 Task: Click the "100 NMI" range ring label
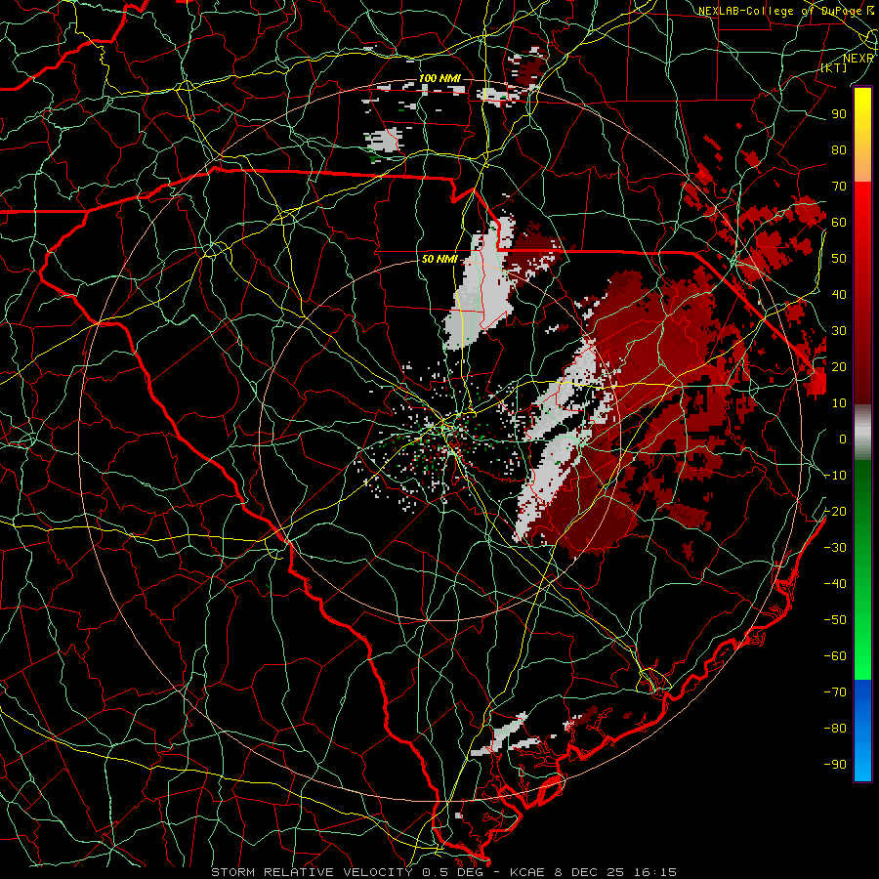(x=439, y=78)
